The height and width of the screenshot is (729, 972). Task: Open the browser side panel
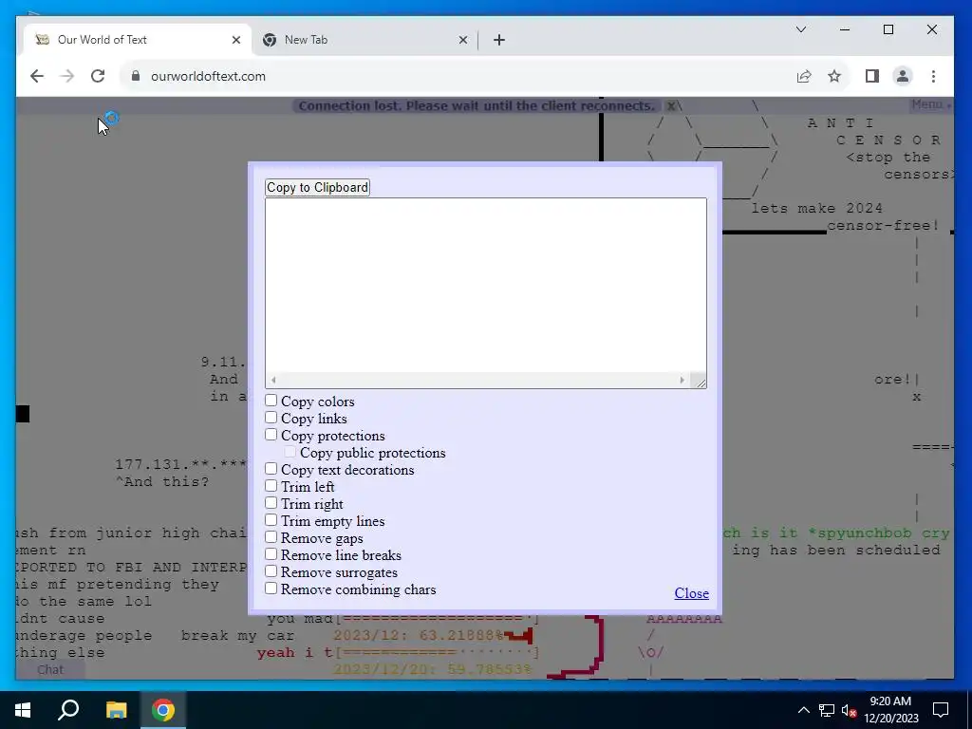tap(872, 76)
